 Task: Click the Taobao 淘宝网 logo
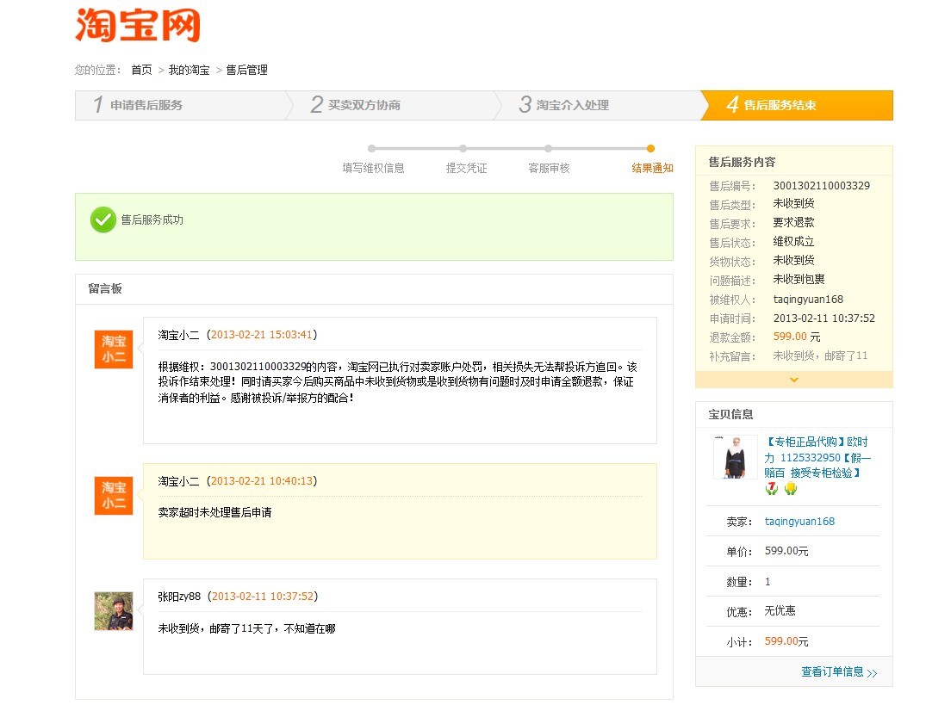138,27
